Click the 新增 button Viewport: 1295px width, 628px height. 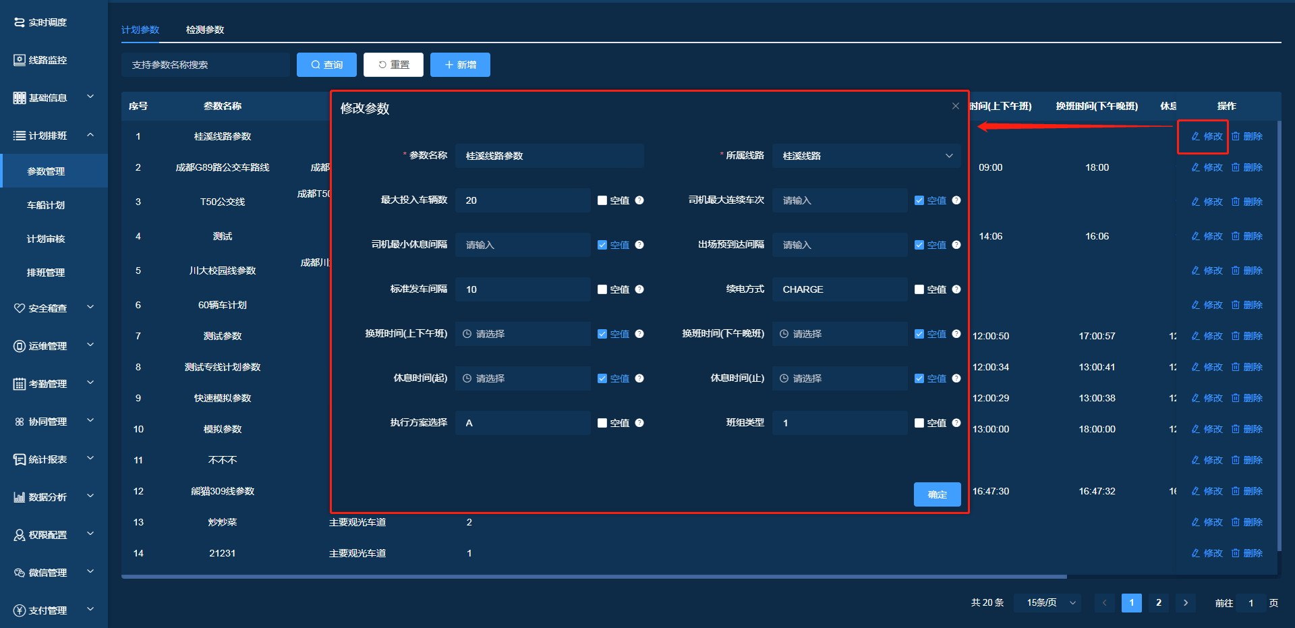pos(460,65)
